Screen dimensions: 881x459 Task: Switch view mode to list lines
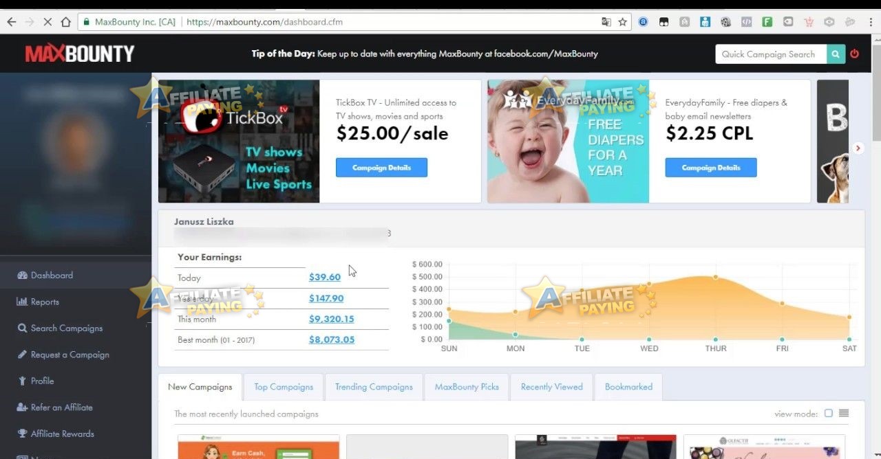844,413
